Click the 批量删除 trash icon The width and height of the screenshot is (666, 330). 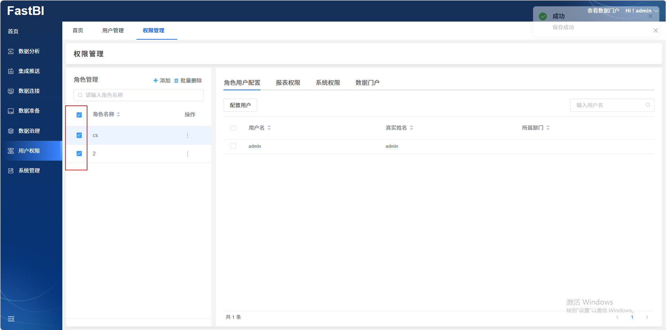[176, 81]
